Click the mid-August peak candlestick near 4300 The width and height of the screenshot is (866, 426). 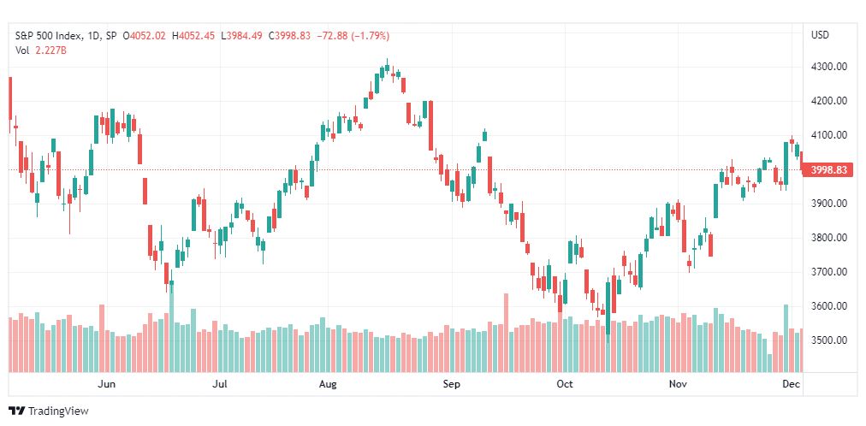[x=387, y=67]
